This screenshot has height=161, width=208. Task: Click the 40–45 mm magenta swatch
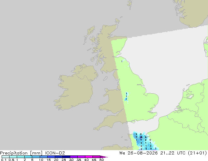click(89, 157)
